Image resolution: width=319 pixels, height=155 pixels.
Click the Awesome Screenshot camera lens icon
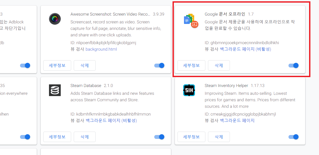(55, 19)
